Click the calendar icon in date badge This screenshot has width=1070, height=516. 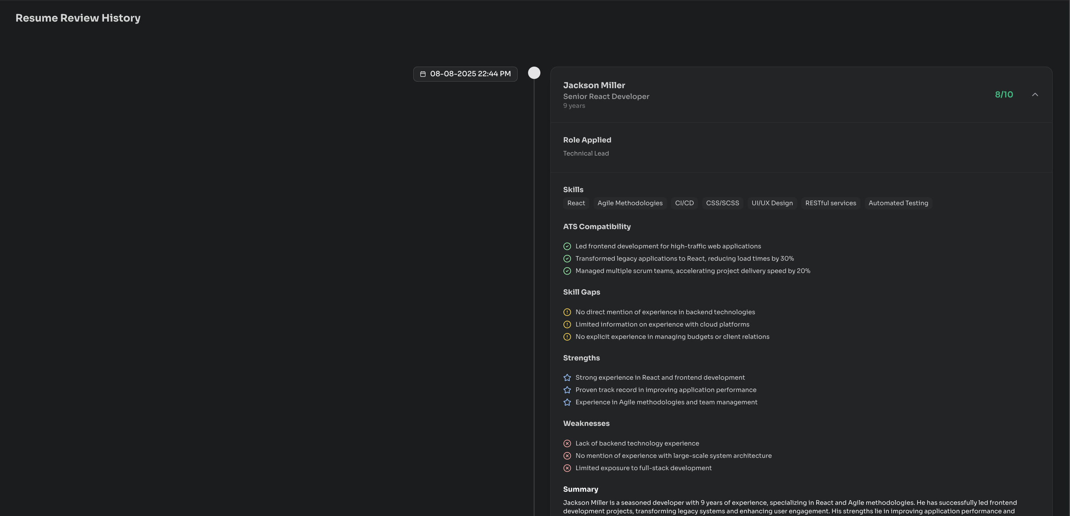click(423, 74)
